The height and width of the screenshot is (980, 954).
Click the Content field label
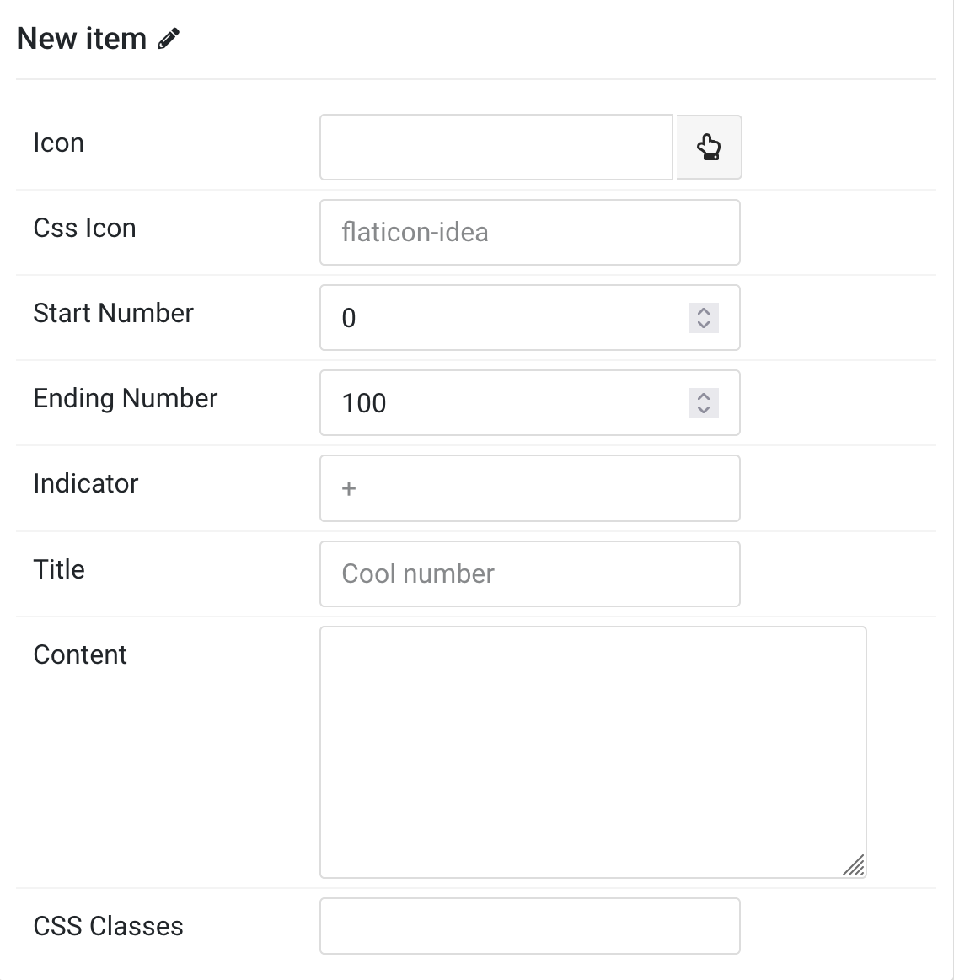point(80,654)
